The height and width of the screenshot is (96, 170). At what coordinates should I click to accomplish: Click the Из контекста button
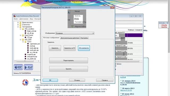click(84, 48)
